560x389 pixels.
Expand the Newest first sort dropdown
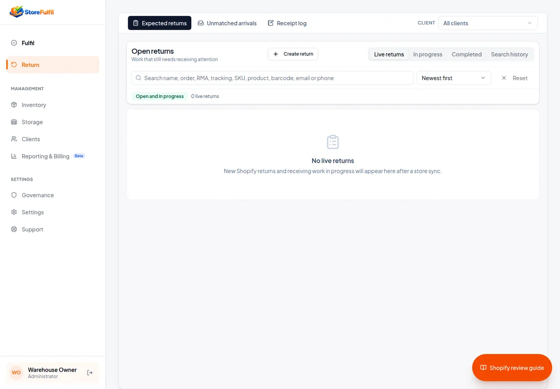454,78
